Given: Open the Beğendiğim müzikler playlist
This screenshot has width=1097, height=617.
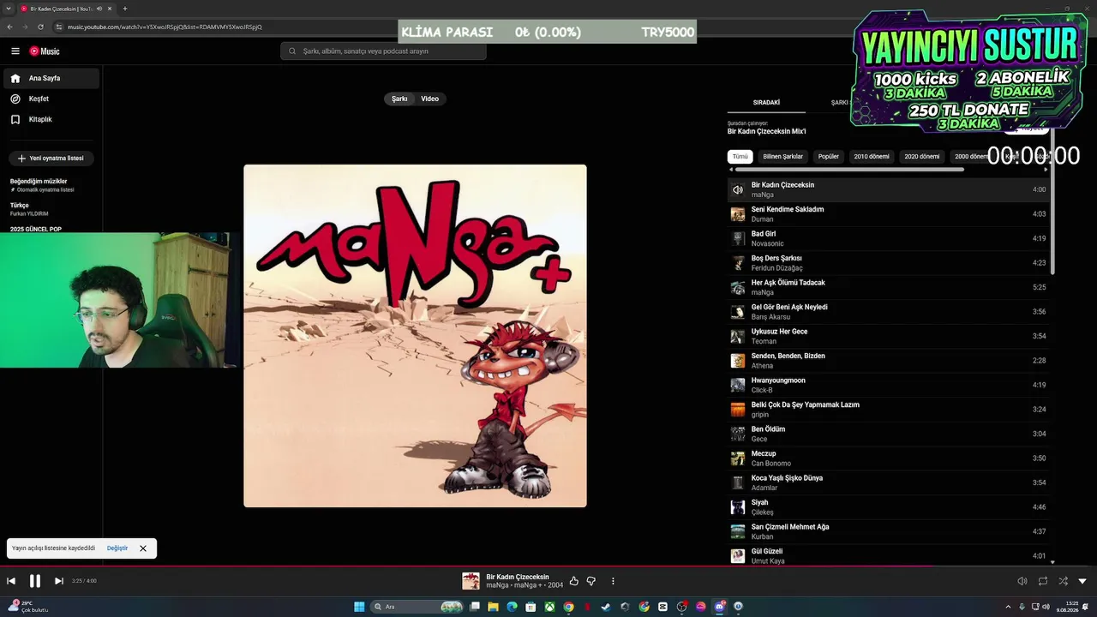Looking at the screenshot, I should (x=51, y=185).
